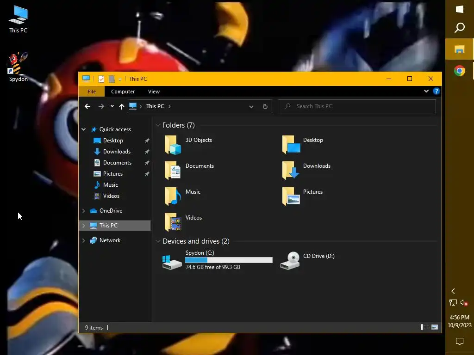The width and height of the screenshot is (474, 355).
Task: Refresh the This PC view
Action: pos(265,106)
